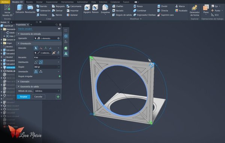Select the Repujado emboss tool

[x=58, y=6]
